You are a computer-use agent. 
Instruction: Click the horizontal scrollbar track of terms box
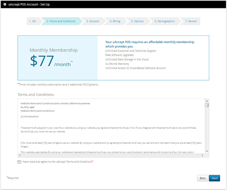pyautogui.click(x=111, y=155)
